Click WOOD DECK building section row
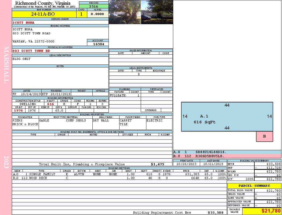The image size is (282, 215). 120,178
